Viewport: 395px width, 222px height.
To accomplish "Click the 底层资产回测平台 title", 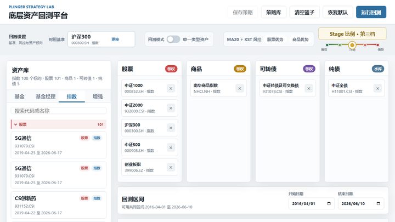I will (38, 15).
